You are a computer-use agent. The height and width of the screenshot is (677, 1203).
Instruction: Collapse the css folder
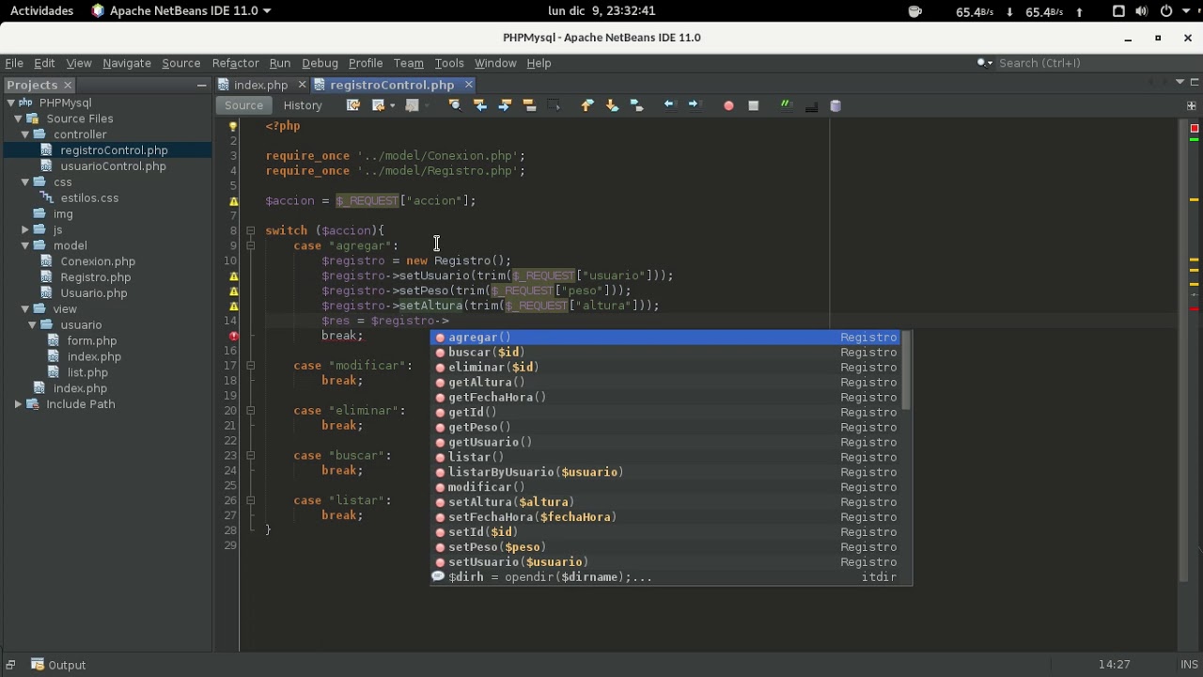25,181
